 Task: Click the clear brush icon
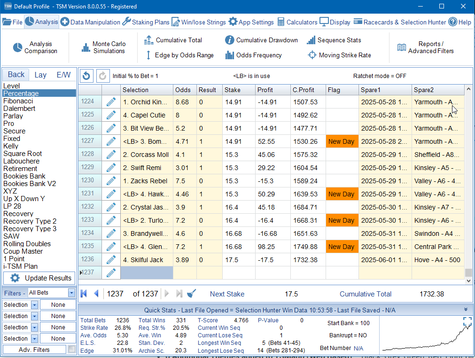coord(191,294)
